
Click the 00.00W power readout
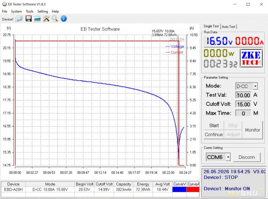219,53
